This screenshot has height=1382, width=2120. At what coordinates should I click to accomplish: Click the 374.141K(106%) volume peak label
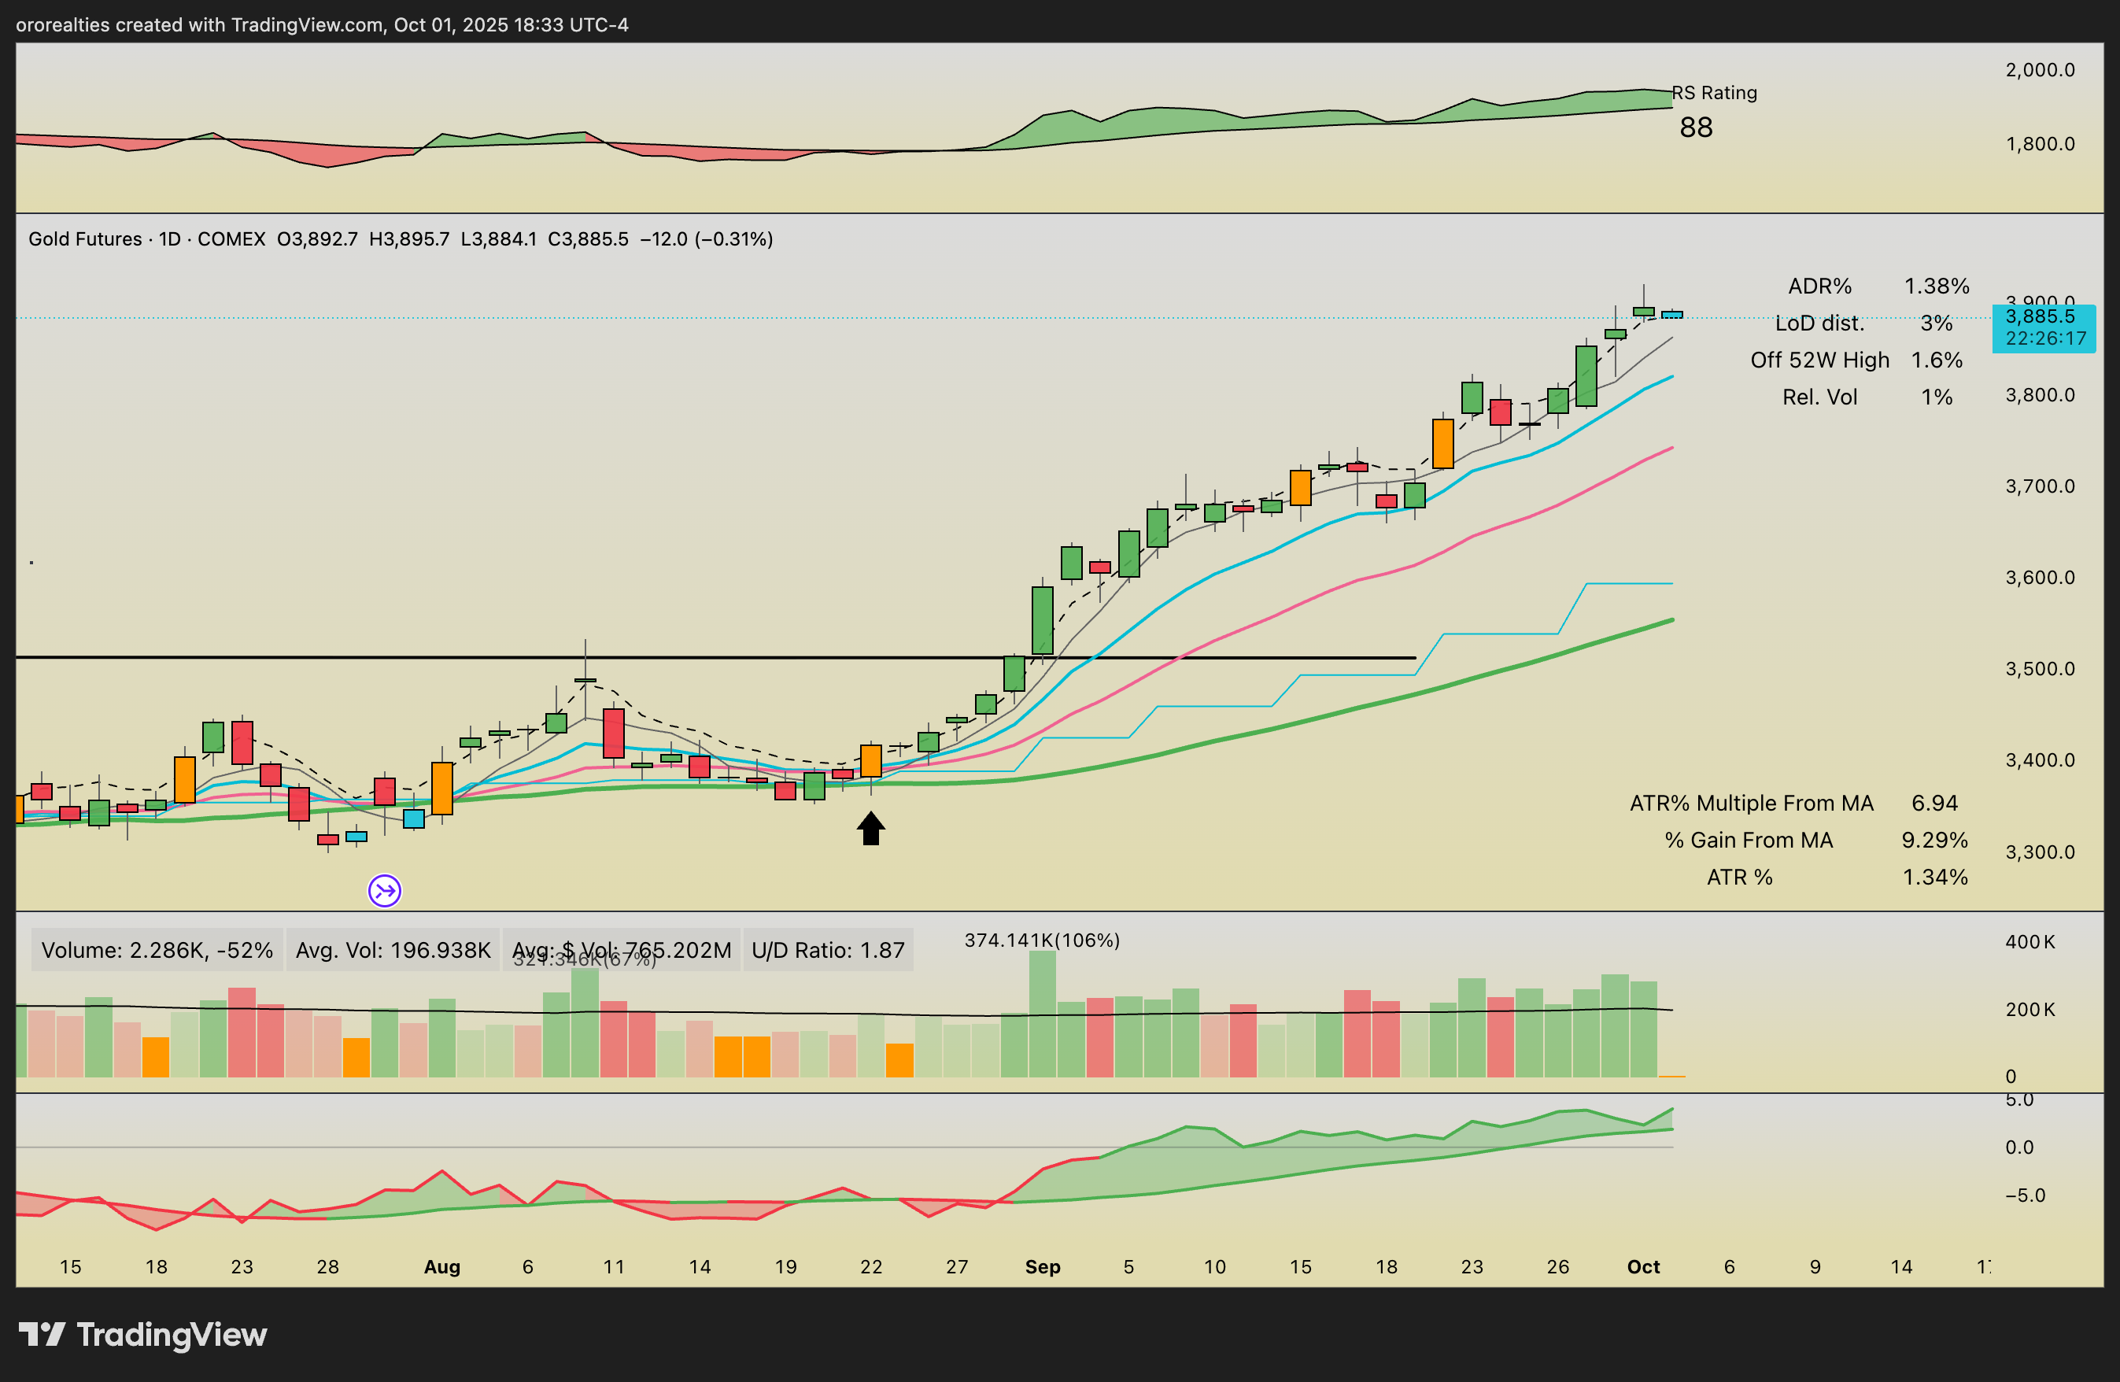pyautogui.click(x=1041, y=940)
